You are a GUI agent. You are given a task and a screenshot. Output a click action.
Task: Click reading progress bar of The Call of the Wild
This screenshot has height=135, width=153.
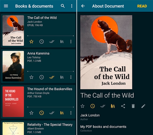tap(50, 36)
